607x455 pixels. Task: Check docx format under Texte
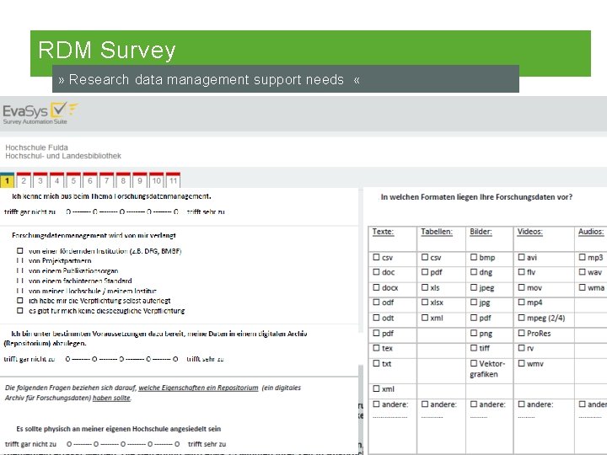point(376,287)
